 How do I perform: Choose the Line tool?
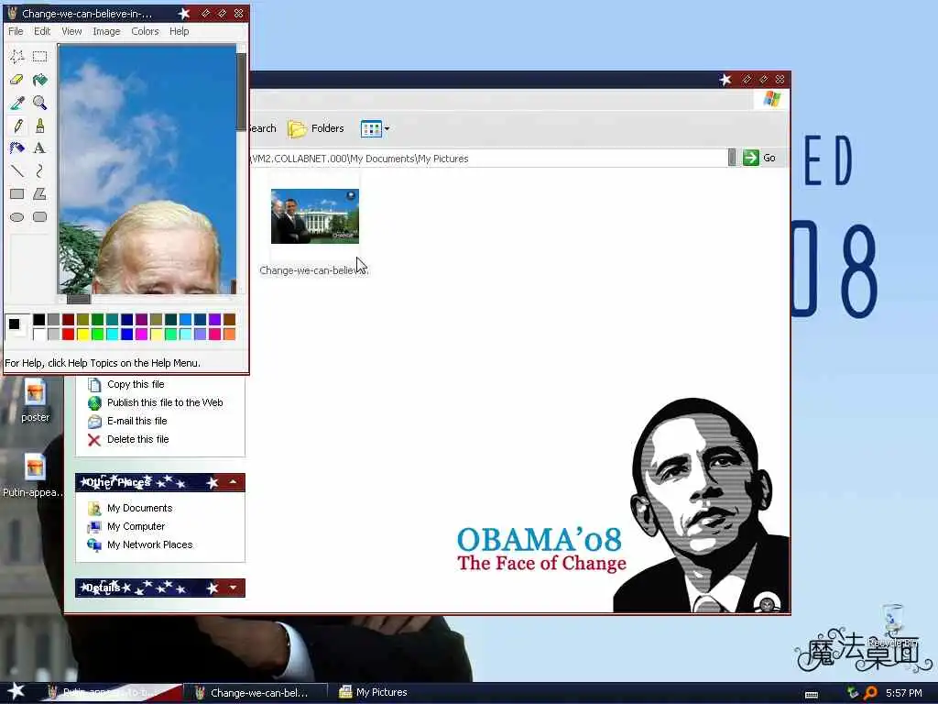pyautogui.click(x=16, y=171)
